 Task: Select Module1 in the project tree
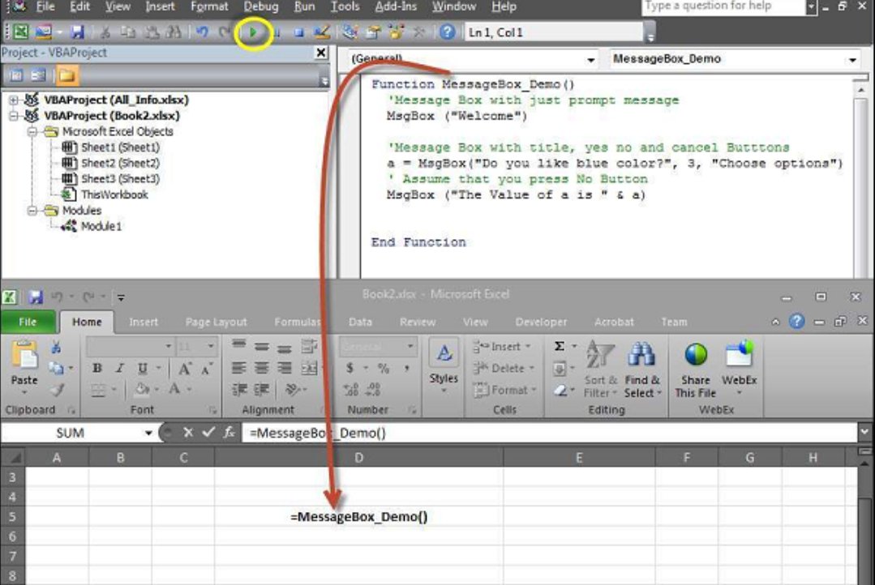tap(101, 227)
